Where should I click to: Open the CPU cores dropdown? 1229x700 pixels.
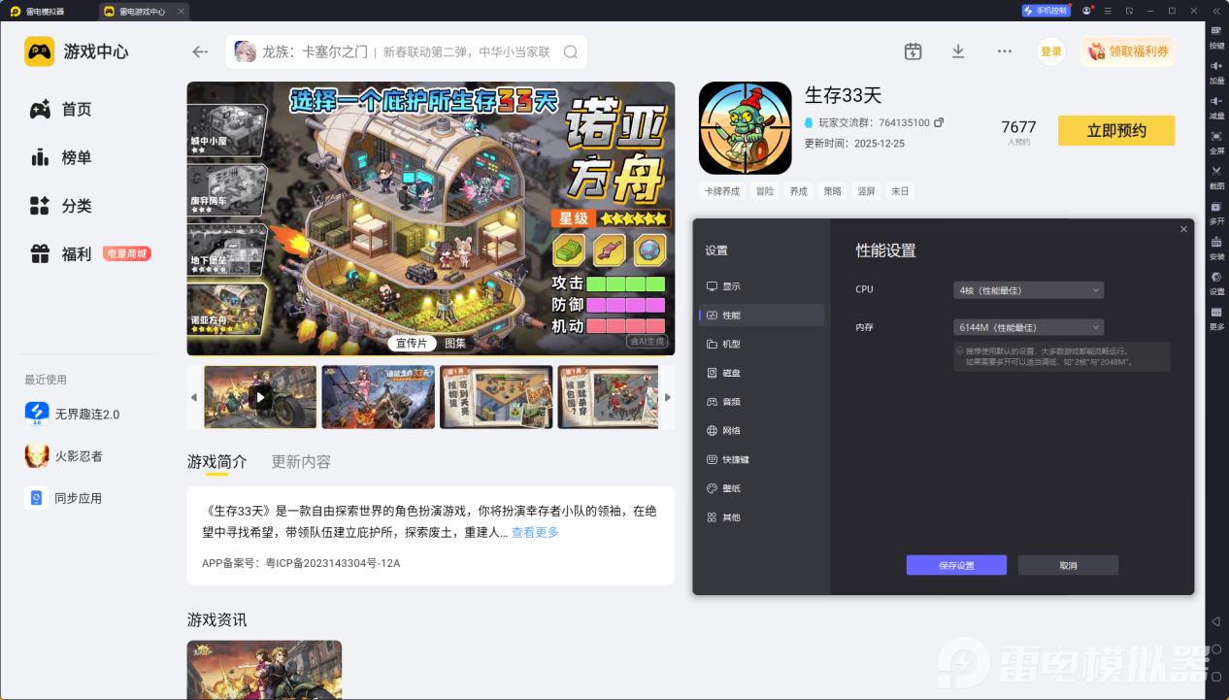(1029, 290)
